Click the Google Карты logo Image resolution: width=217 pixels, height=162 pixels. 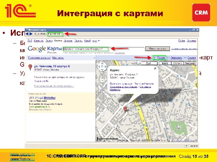click(45, 49)
